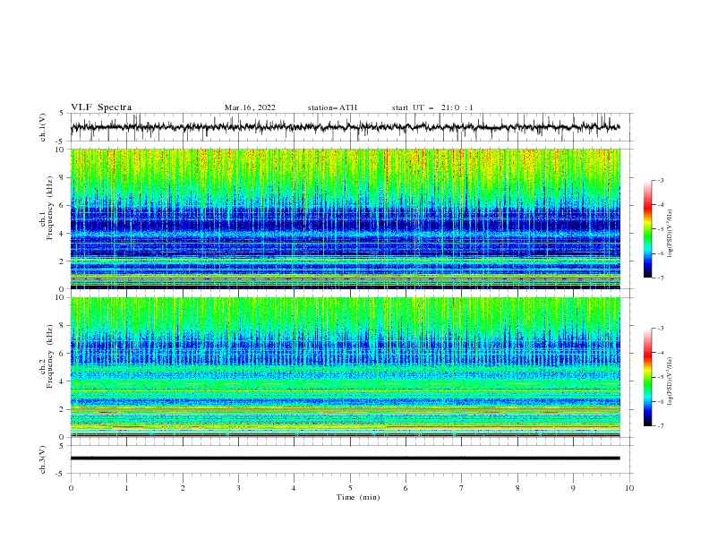Click the ch.3 flat black waveform trace
709x548 pixels.
(345, 458)
